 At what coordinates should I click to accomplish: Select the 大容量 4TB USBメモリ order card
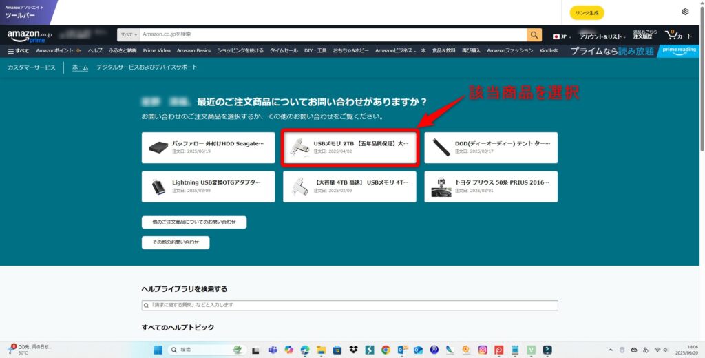349,187
